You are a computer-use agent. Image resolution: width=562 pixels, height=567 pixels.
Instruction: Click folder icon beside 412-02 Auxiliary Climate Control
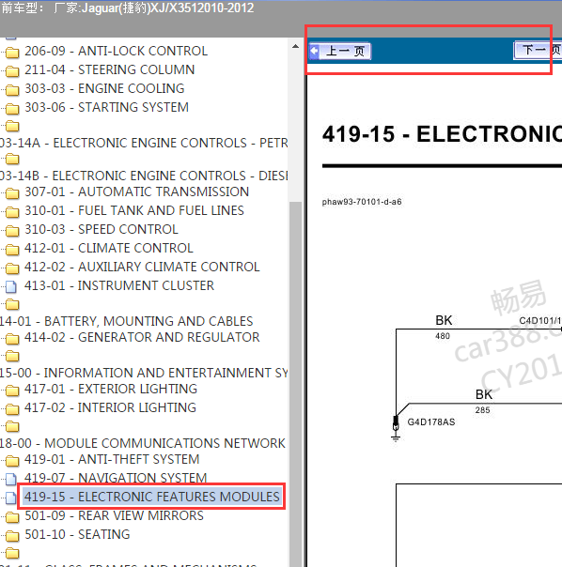12,269
